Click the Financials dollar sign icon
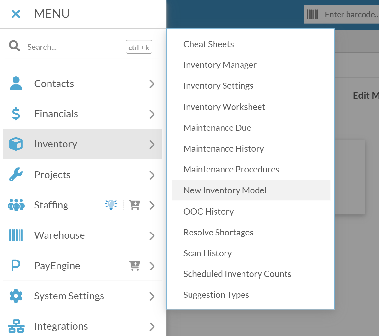 coord(16,114)
